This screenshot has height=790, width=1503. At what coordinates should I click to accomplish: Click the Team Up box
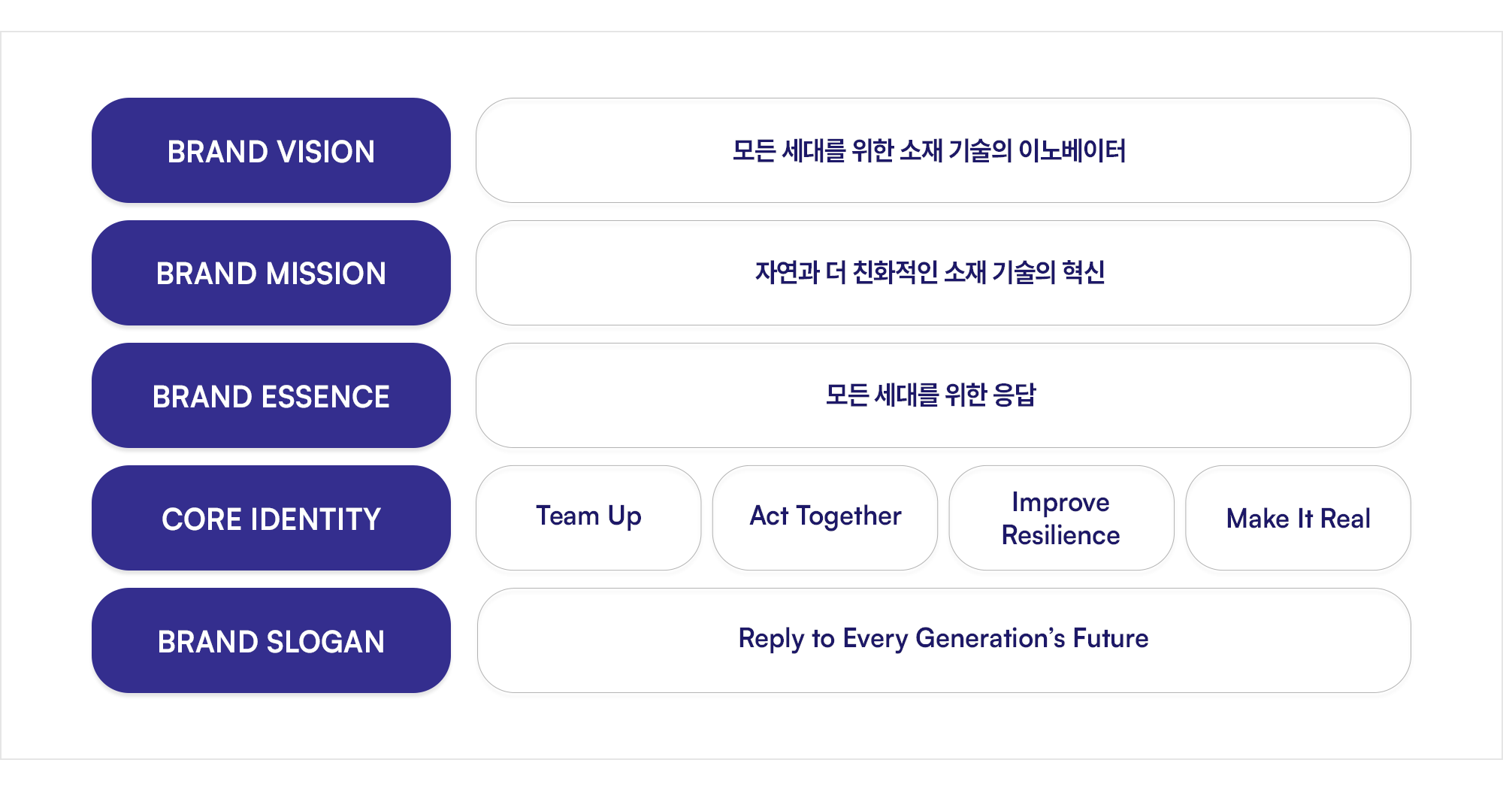coord(588,518)
